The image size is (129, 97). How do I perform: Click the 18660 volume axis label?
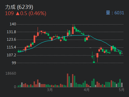tap(11, 73)
